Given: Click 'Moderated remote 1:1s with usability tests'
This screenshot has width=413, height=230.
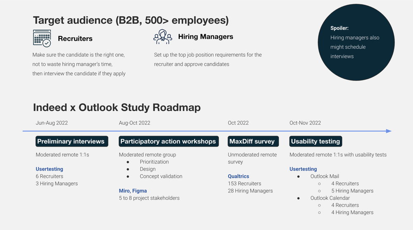Looking at the screenshot, I should [x=338, y=155].
